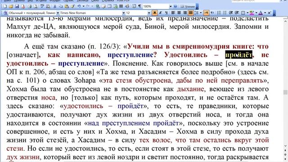Toggle bold formatting (Ж)
Viewport: 288px width, 162px height.
click(155, 13)
